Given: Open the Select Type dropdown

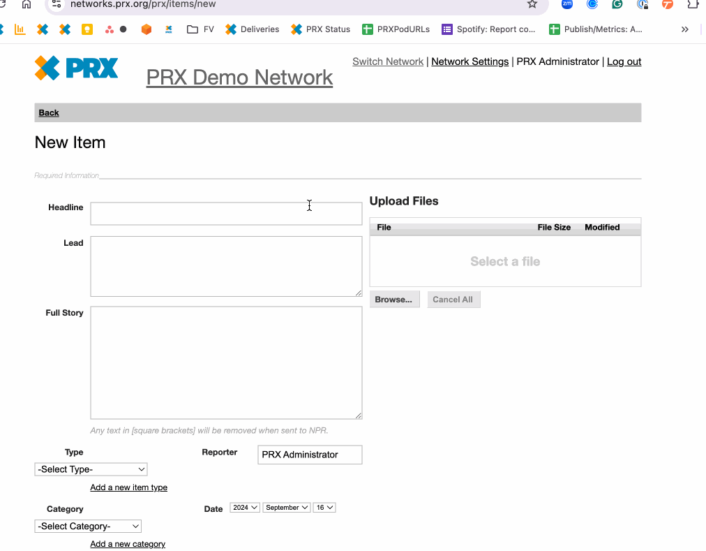Looking at the screenshot, I should (90, 469).
